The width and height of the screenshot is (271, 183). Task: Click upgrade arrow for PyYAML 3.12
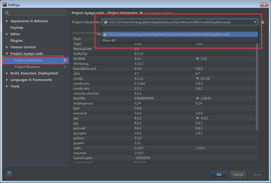[x=197, y=58]
